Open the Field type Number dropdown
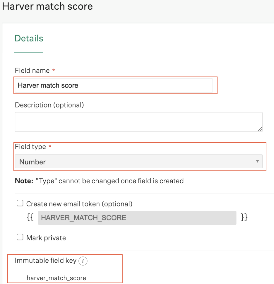This screenshot has width=274, height=284. coord(138,161)
